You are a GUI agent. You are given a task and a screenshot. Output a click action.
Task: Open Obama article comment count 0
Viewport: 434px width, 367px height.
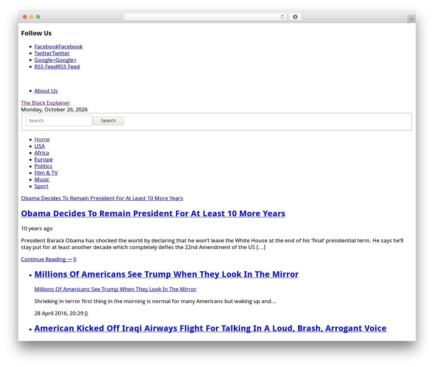(75, 259)
